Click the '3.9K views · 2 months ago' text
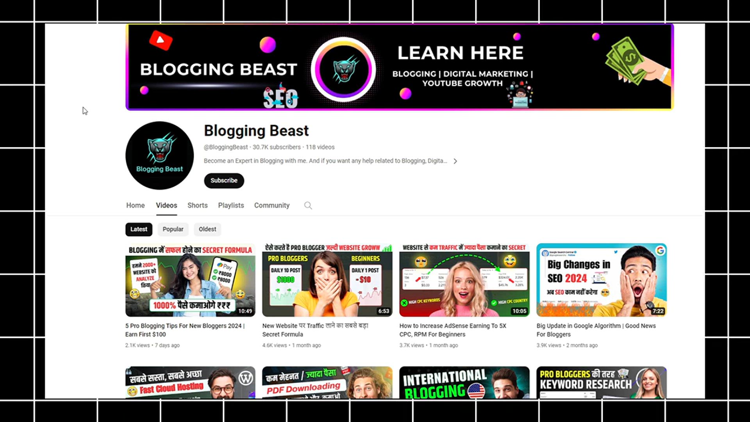 pyautogui.click(x=567, y=345)
